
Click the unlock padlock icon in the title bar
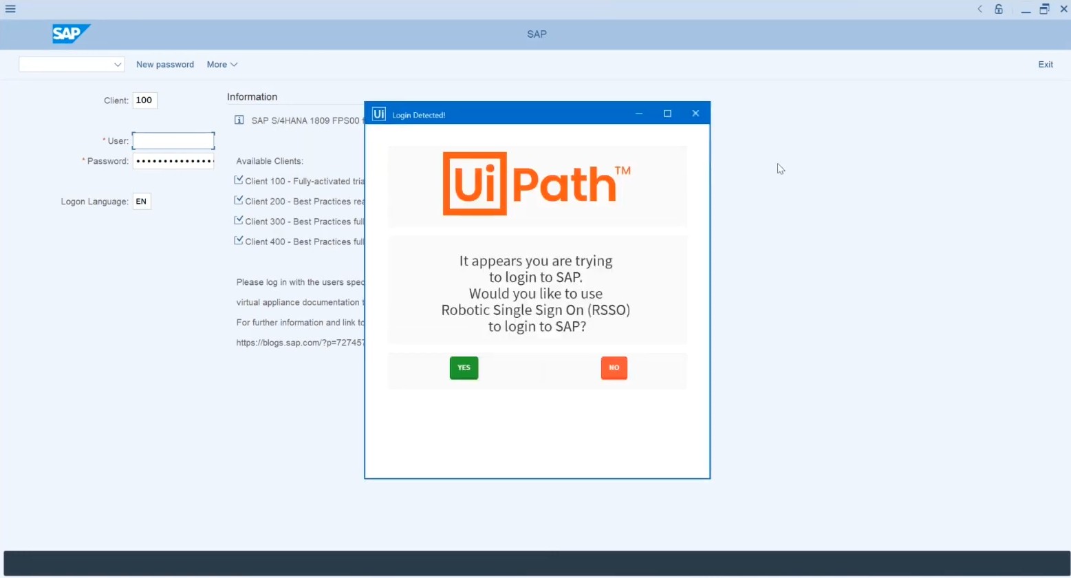coord(998,10)
